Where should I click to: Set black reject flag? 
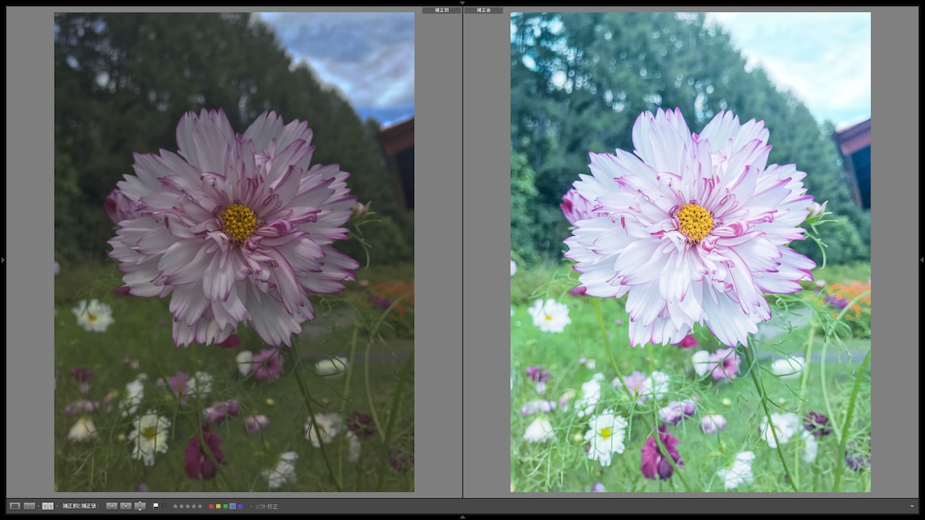click(x=164, y=506)
